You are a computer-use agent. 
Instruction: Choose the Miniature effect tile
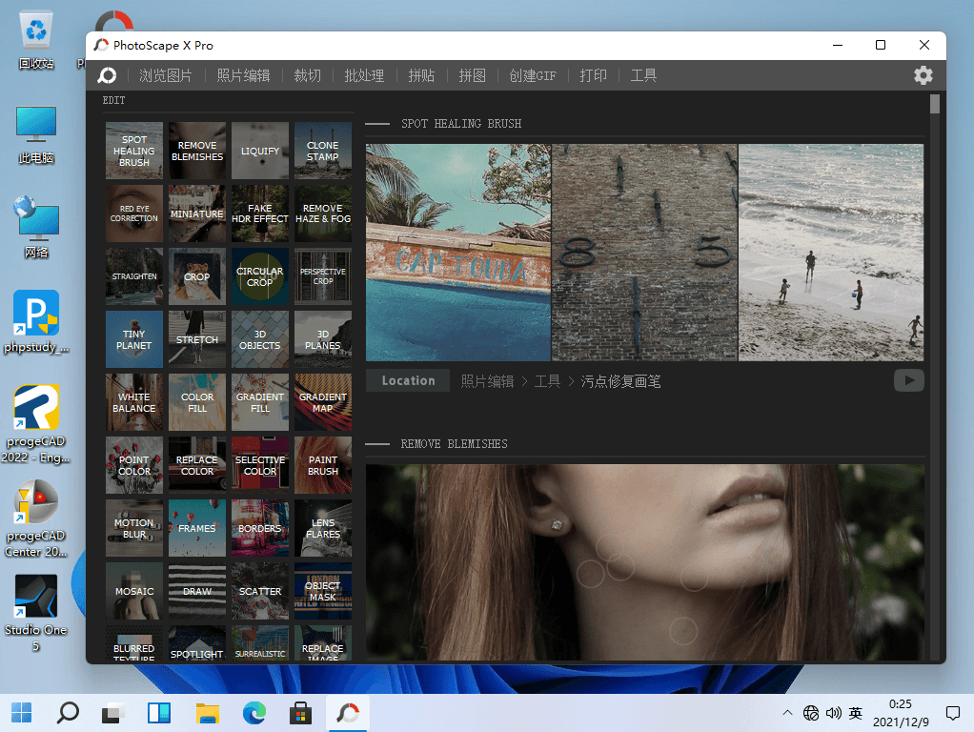pos(197,213)
